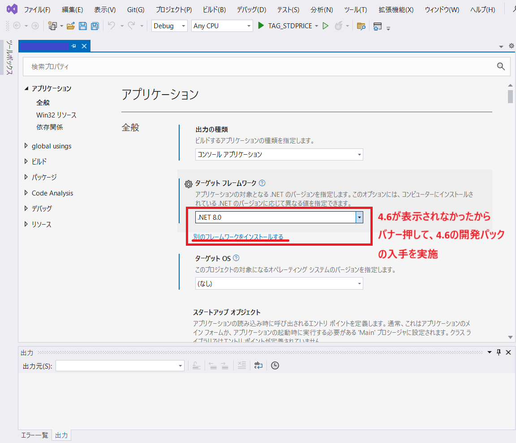
Task: Toggle pin on the project properties tab
Action: [x=74, y=46]
